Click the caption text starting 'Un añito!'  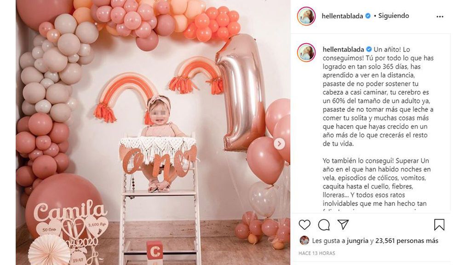(378, 97)
